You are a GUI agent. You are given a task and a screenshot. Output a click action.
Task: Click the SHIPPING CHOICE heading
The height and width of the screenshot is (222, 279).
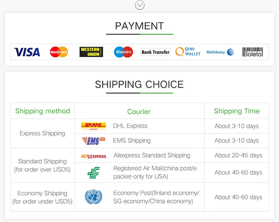(x=139, y=84)
